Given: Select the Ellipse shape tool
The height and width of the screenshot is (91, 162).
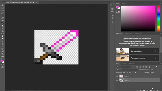Looking at the screenshot, I should [3, 49].
